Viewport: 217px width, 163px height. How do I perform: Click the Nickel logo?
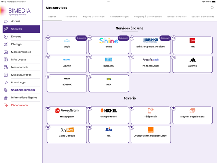(109, 111)
